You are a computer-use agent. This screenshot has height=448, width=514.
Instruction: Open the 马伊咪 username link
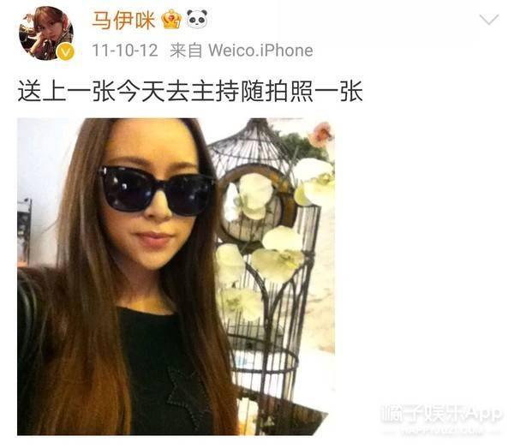[x=123, y=20]
